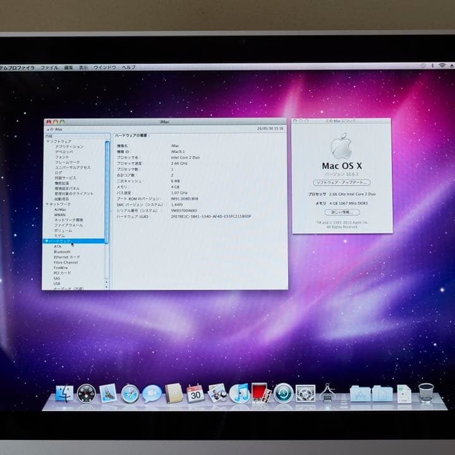This screenshot has height=455, width=455.
Task: Open Time Machine from the Dock
Action: (284, 393)
